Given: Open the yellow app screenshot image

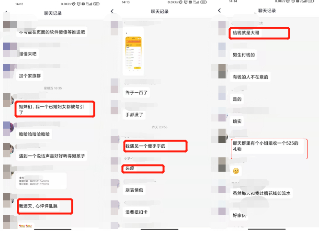Looking at the screenshot, I should click(134, 53).
